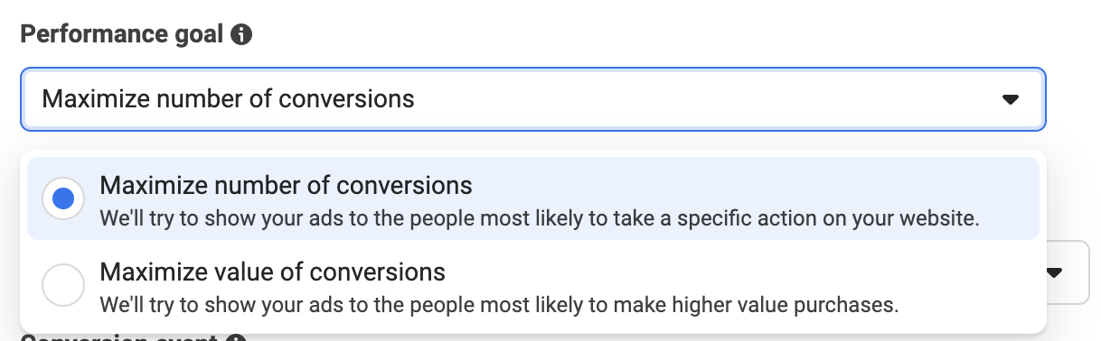Viewport: 1101px width, 341px height.
Task: Click blank area inside Performance goal field
Action: pos(705,98)
